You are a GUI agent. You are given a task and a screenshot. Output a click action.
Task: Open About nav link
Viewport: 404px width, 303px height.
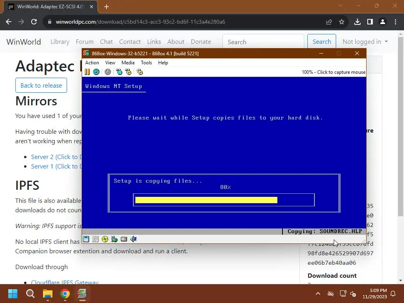point(176,42)
